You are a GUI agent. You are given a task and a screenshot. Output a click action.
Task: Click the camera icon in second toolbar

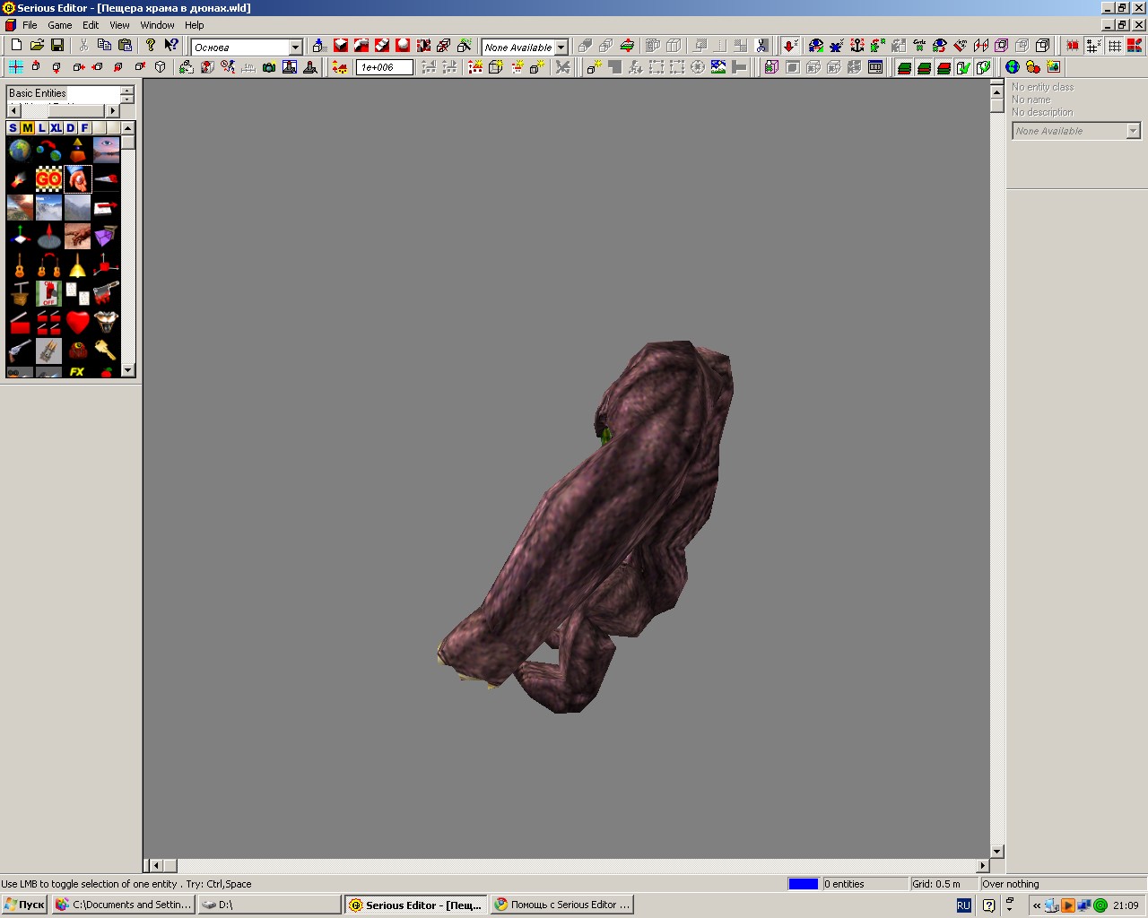coord(269,66)
